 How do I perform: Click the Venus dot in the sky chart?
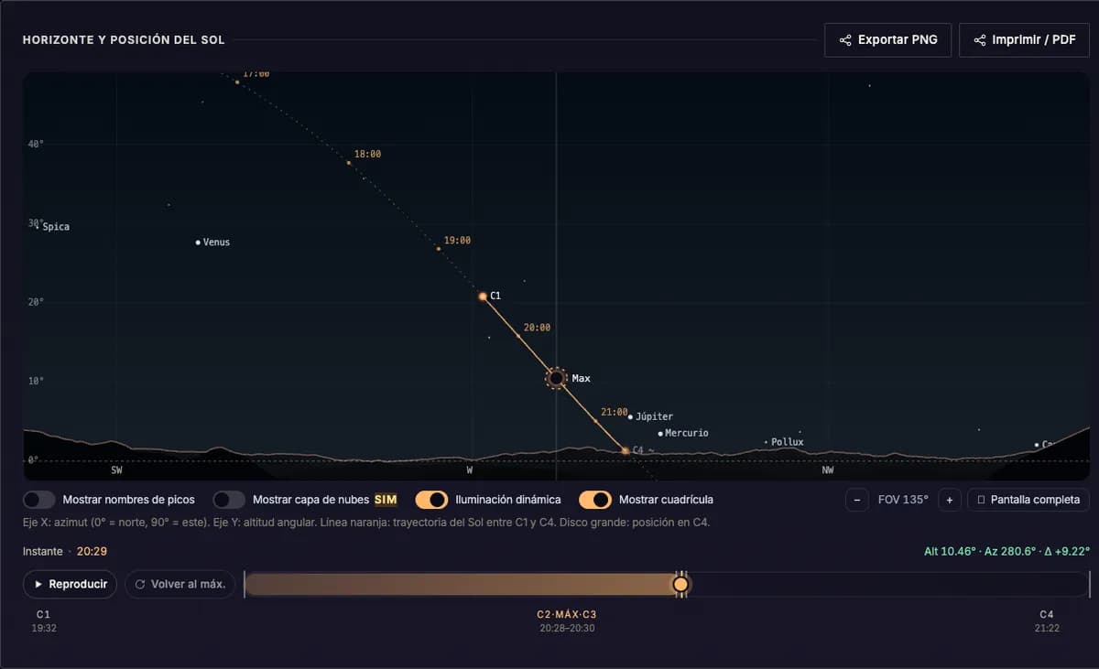198,243
